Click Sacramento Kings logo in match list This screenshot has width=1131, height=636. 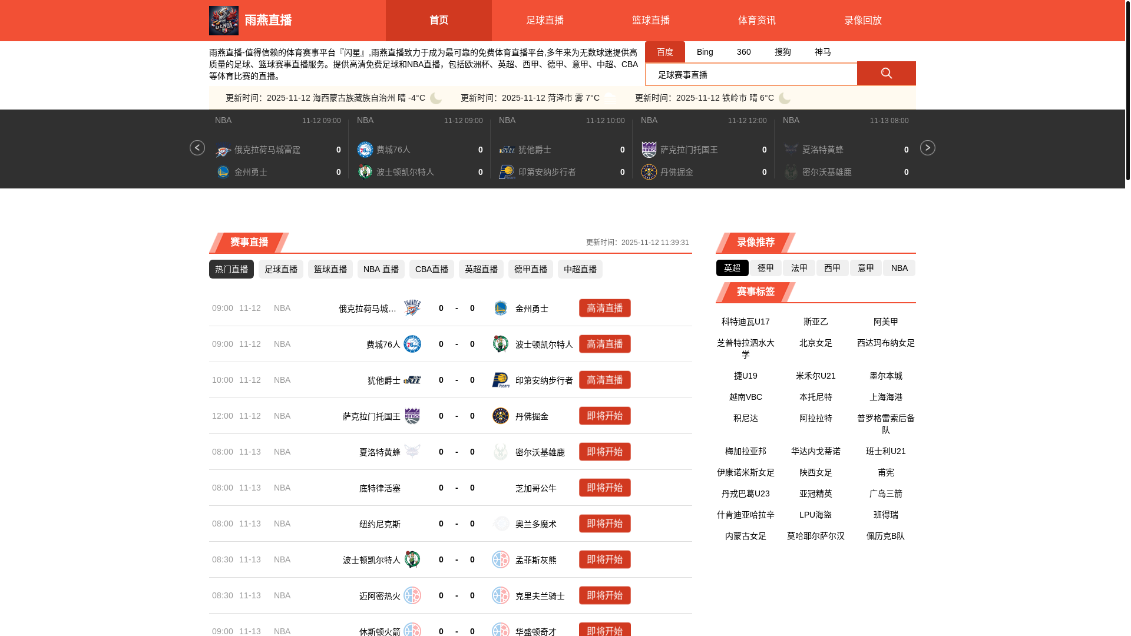pyautogui.click(x=412, y=416)
